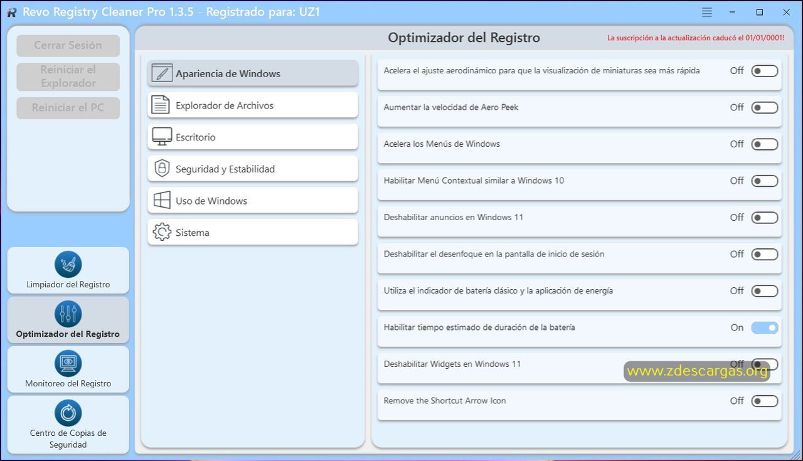Click the Optimizador del Registro heading
The image size is (803, 461).
[x=464, y=38]
